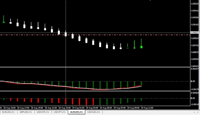The image size is (200, 115).
Task: Click the 18 Aug 19:00 time label
Action: pos(37,108)
